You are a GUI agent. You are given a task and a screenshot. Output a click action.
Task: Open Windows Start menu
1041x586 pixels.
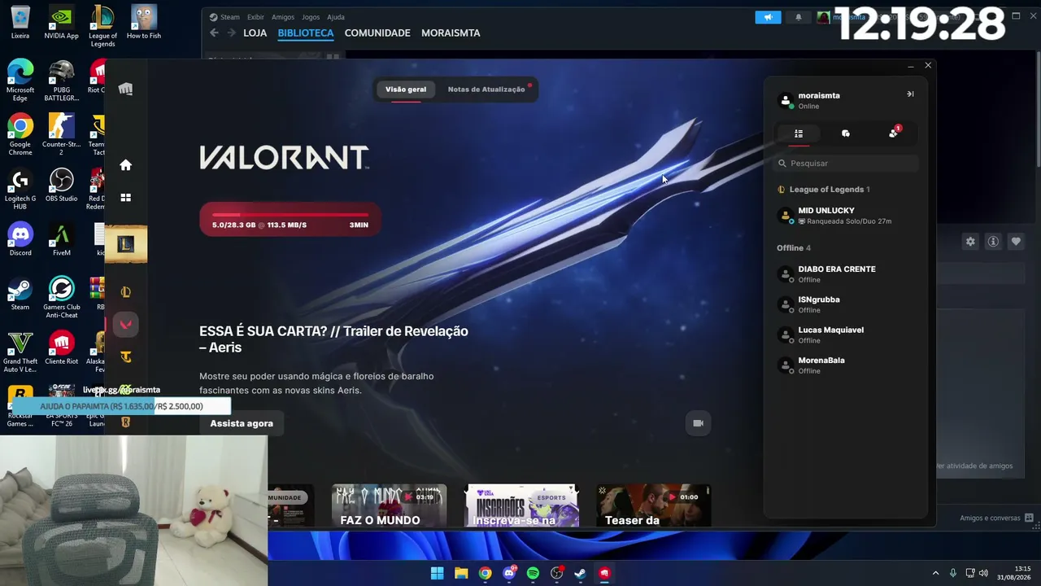pyautogui.click(x=437, y=573)
